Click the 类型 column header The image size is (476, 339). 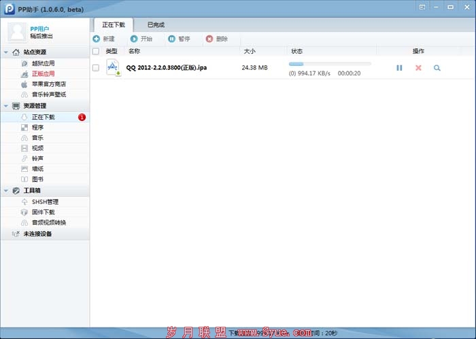coord(112,51)
